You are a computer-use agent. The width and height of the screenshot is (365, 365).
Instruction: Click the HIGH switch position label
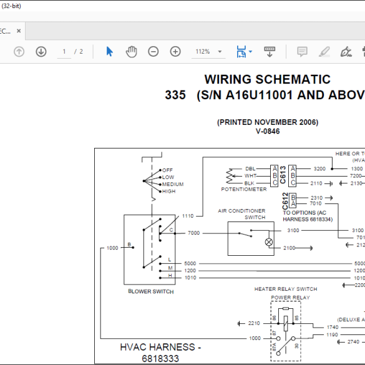(x=168, y=192)
